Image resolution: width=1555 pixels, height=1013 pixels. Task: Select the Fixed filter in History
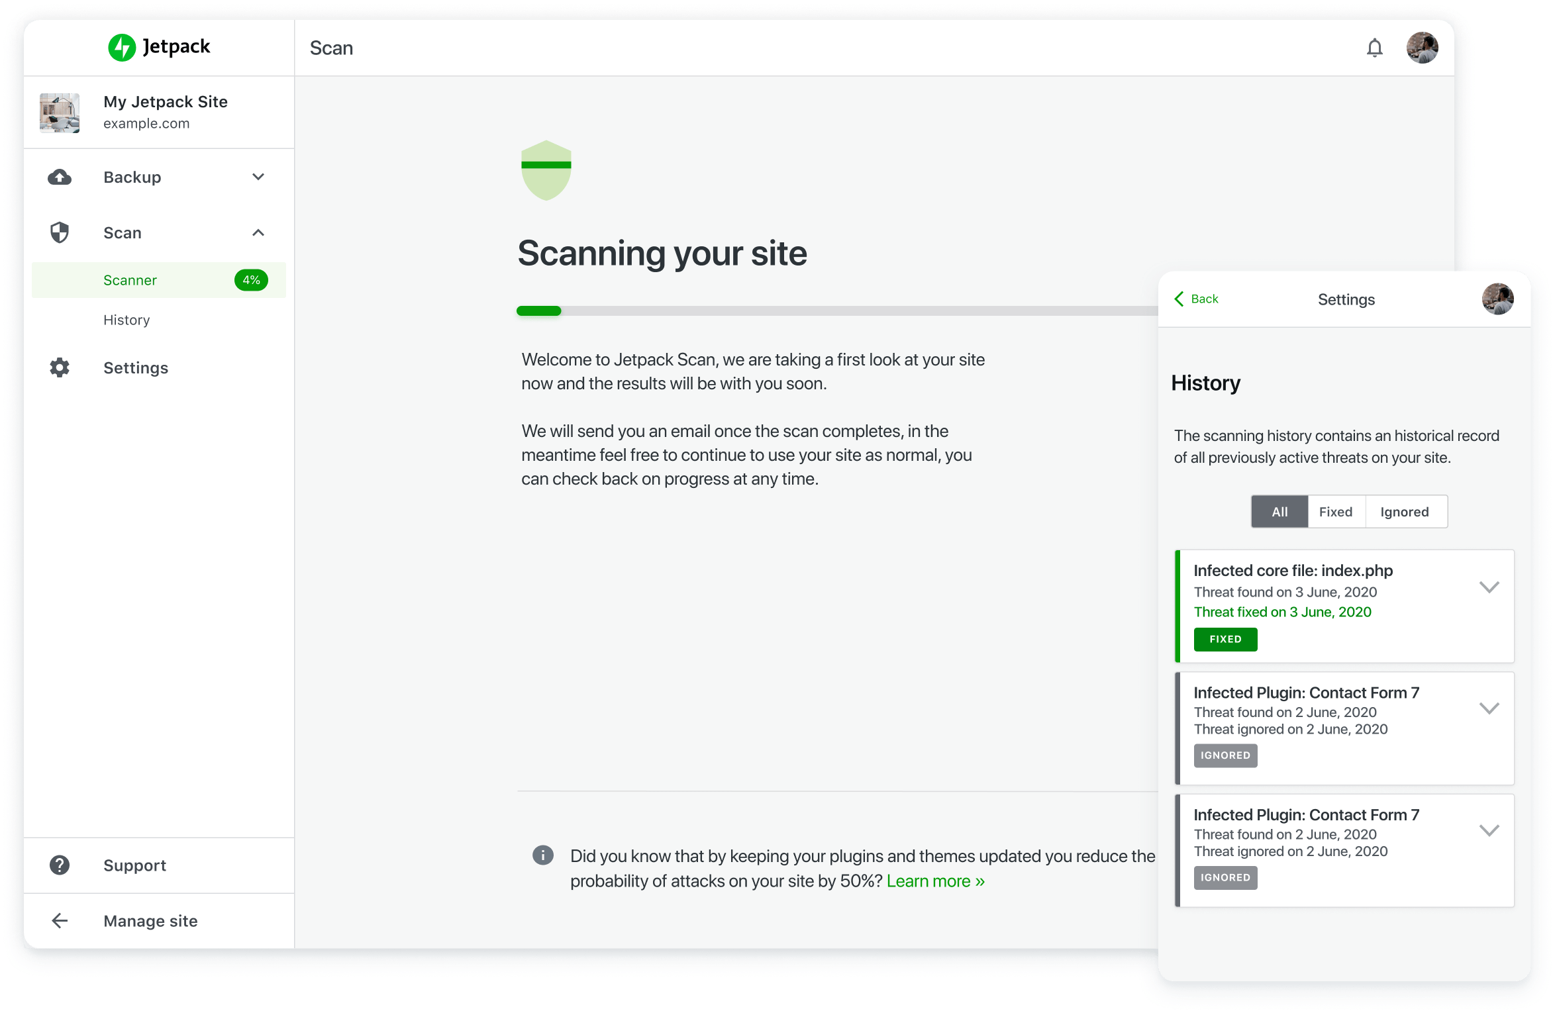1335,511
